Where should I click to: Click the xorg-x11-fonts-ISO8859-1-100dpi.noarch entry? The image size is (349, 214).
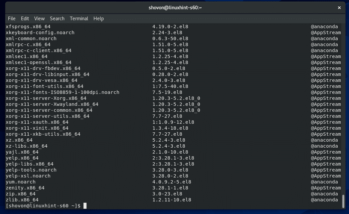point(62,92)
